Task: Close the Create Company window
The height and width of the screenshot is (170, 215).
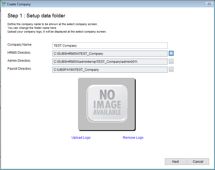Action: (209, 4)
